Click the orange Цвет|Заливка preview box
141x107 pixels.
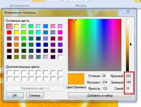pyautogui.click(x=76, y=79)
